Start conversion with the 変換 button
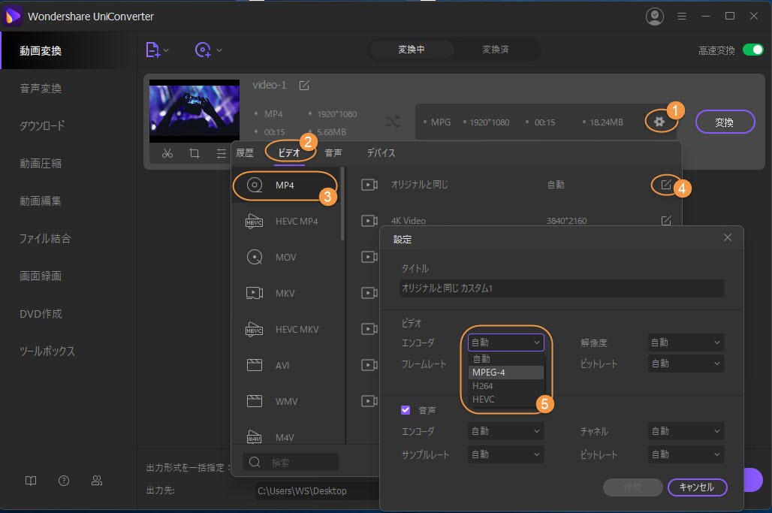Image resolution: width=772 pixels, height=513 pixels. pos(724,121)
